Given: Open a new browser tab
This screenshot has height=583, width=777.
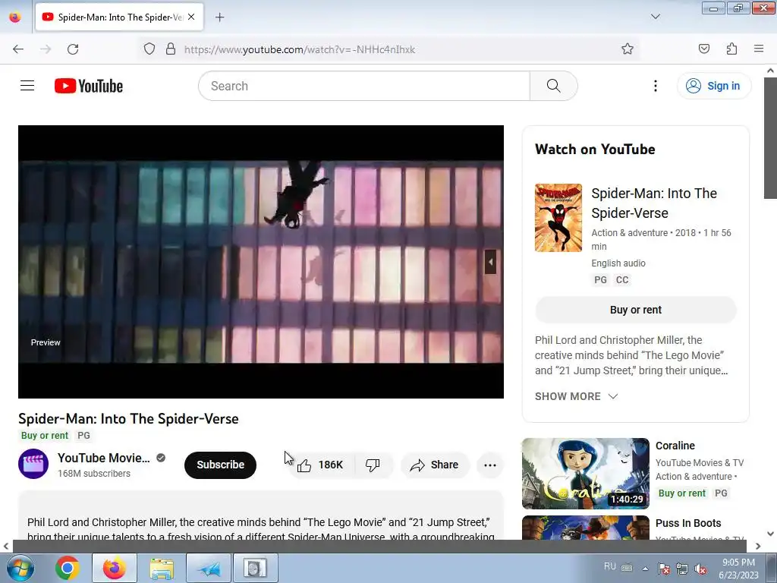Looking at the screenshot, I should point(219,17).
